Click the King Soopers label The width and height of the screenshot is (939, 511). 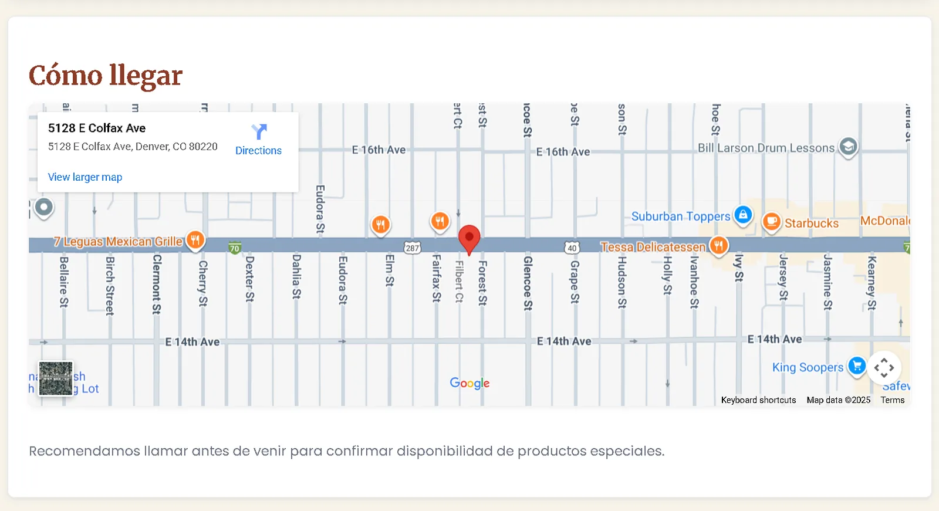pyautogui.click(x=808, y=367)
